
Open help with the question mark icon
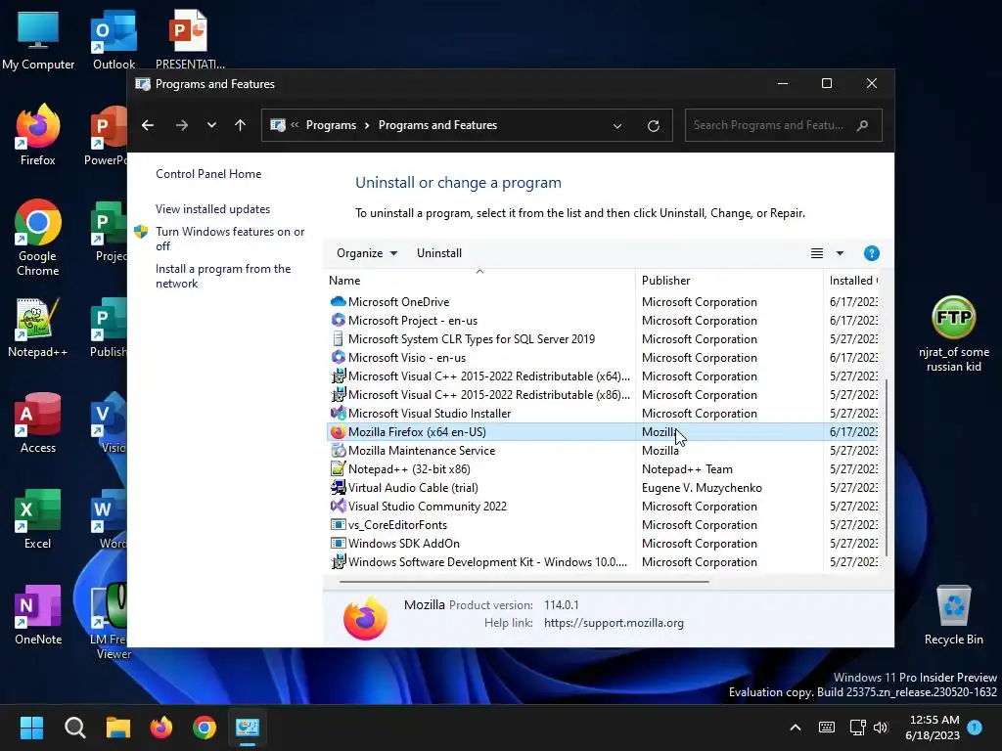pyautogui.click(x=871, y=253)
